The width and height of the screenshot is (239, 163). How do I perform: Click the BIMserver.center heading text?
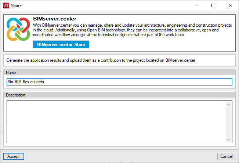pos(55,19)
